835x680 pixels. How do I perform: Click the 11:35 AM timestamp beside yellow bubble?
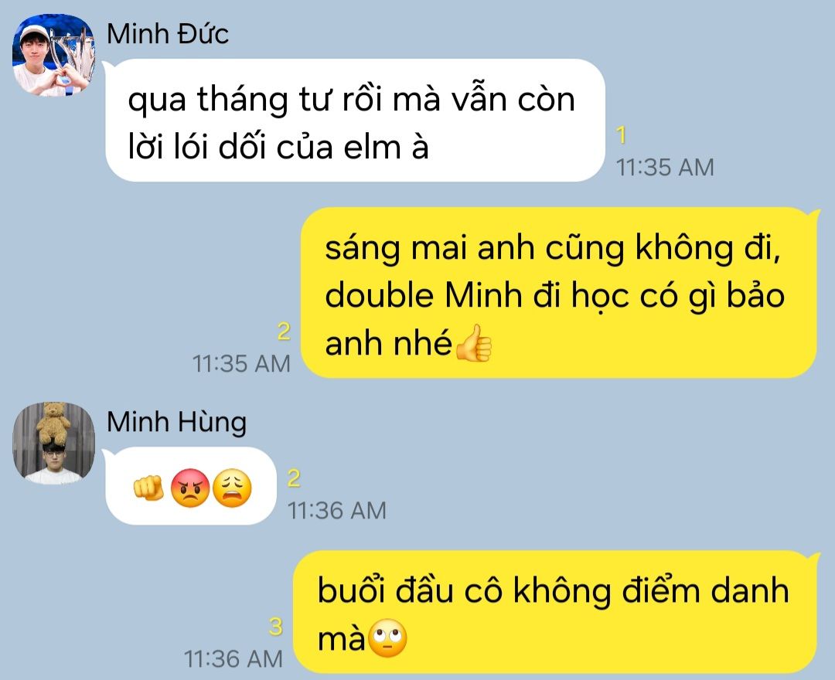pos(241,364)
